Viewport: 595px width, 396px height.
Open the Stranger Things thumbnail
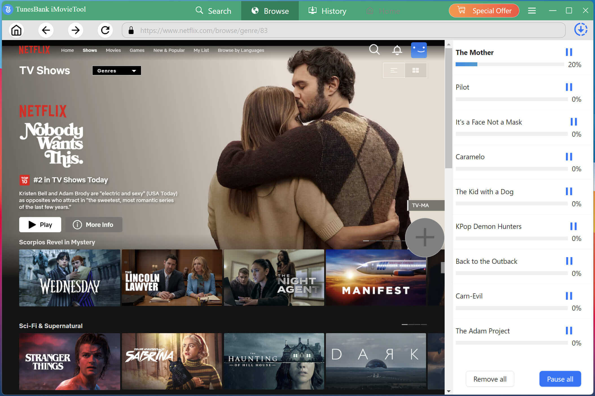[70, 362]
